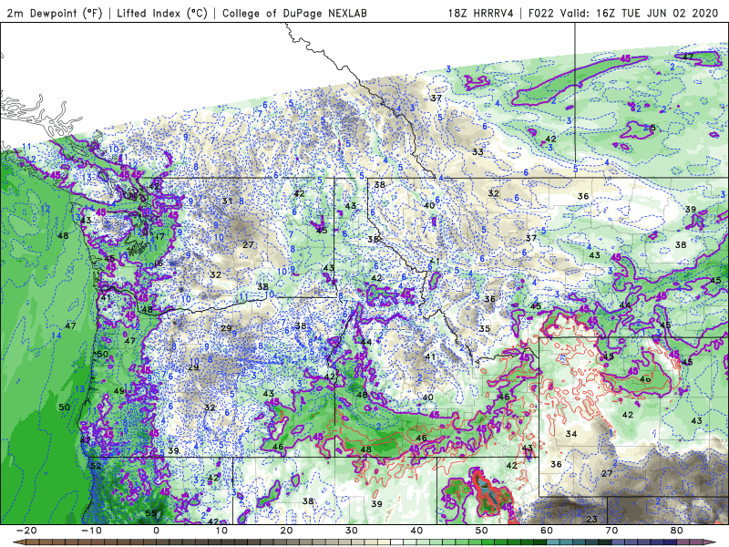Click the black "35" dewpoint value on the map

click(x=485, y=328)
